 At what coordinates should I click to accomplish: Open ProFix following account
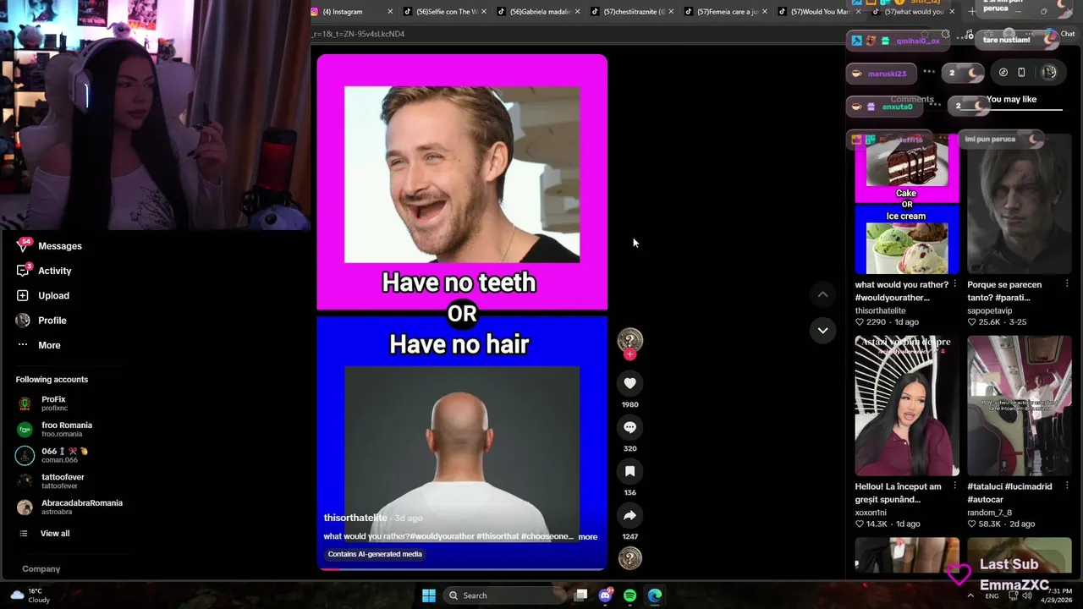(x=42, y=403)
